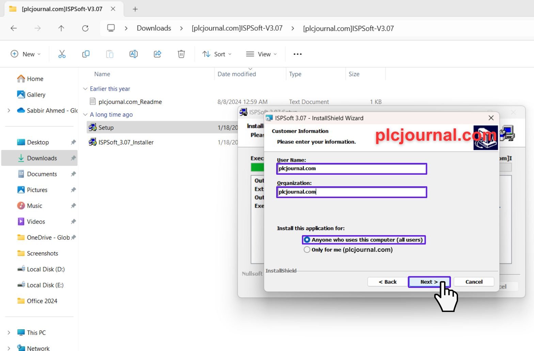This screenshot has height=351, width=534.
Task: Sort by Size column header
Action: [354, 74]
